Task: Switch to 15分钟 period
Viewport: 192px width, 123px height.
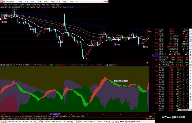Action: tap(21, 5)
